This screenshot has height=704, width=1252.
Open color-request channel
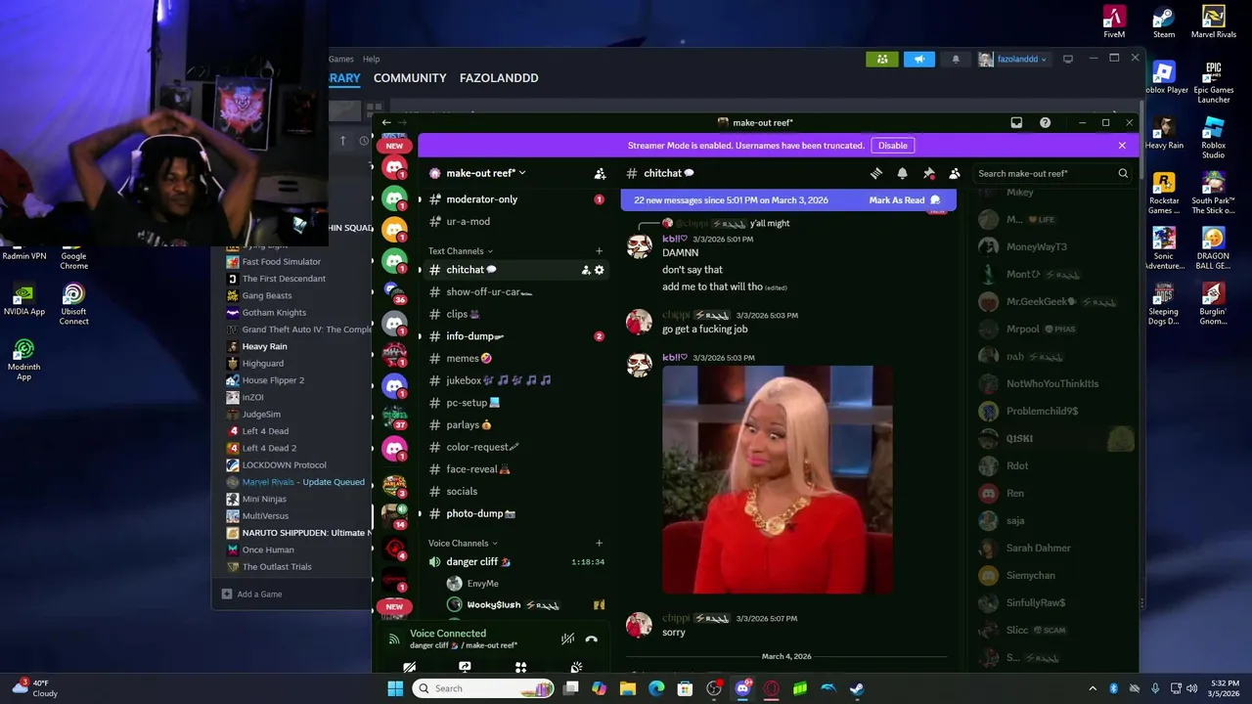pos(514,447)
